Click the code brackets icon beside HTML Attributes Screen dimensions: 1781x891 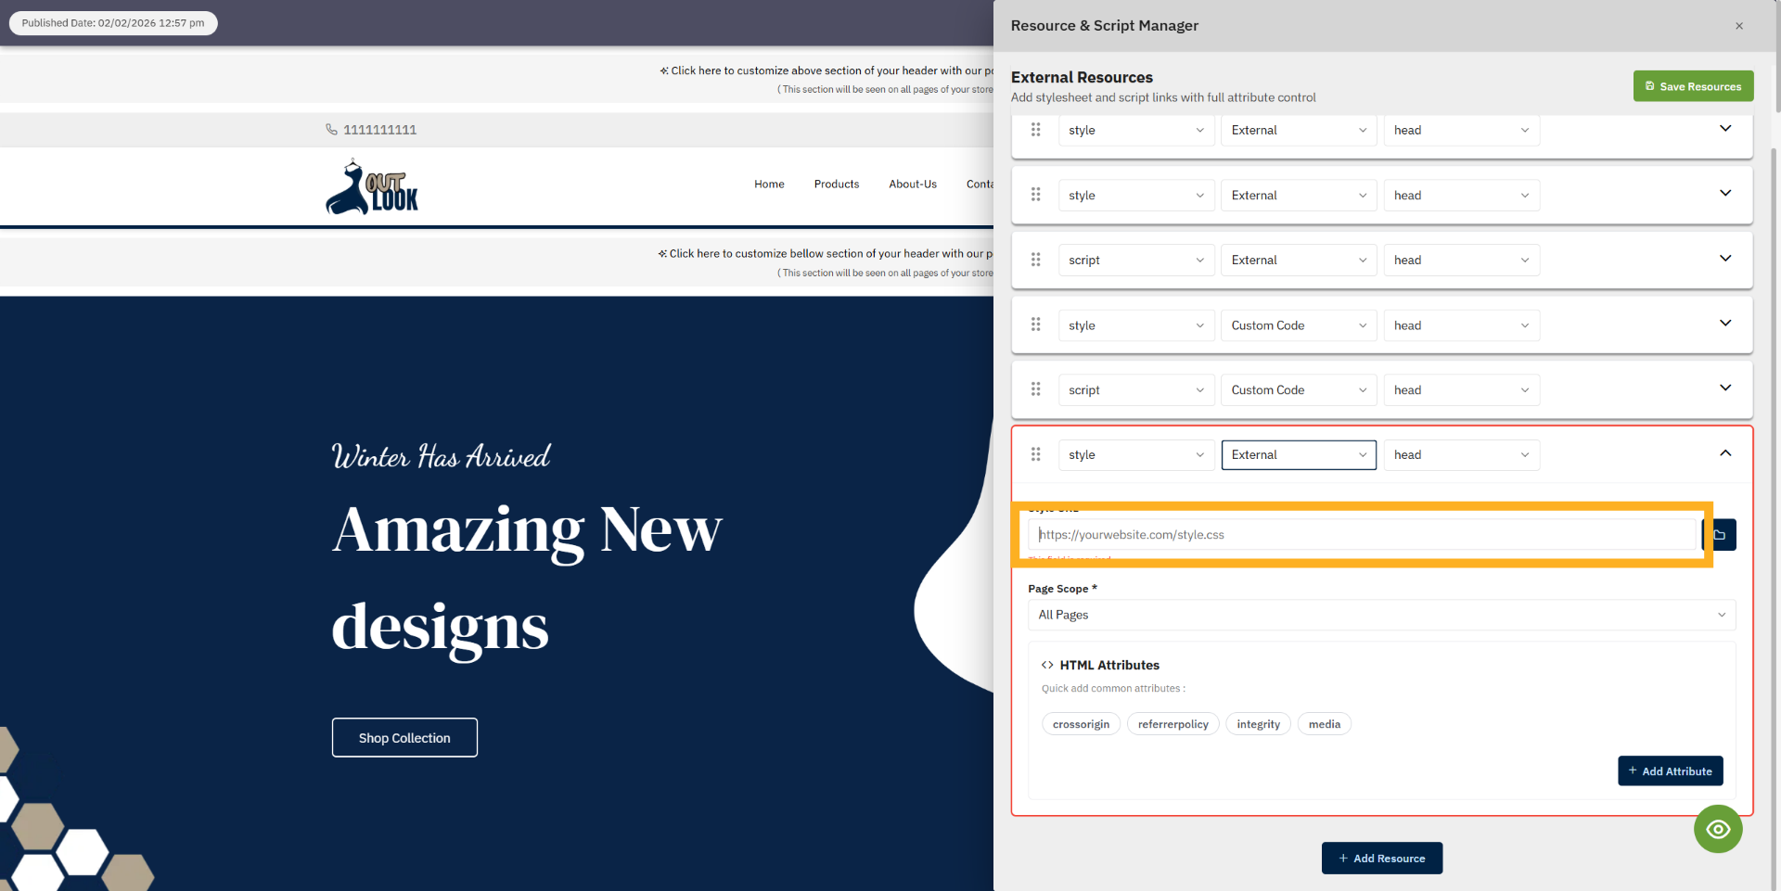[1047, 665]
